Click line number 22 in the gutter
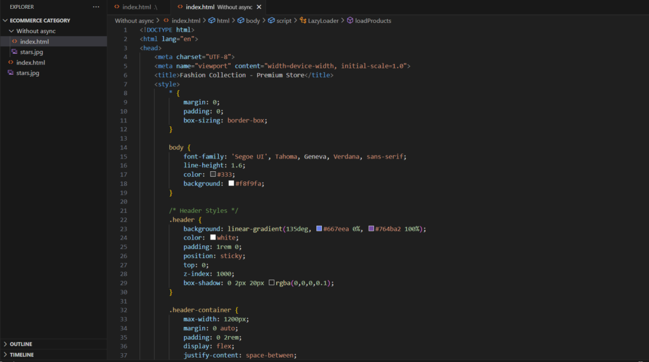Image resolution: width=649 pixels, height=362 pixels. pyautogui.click(x=124, y=219)
